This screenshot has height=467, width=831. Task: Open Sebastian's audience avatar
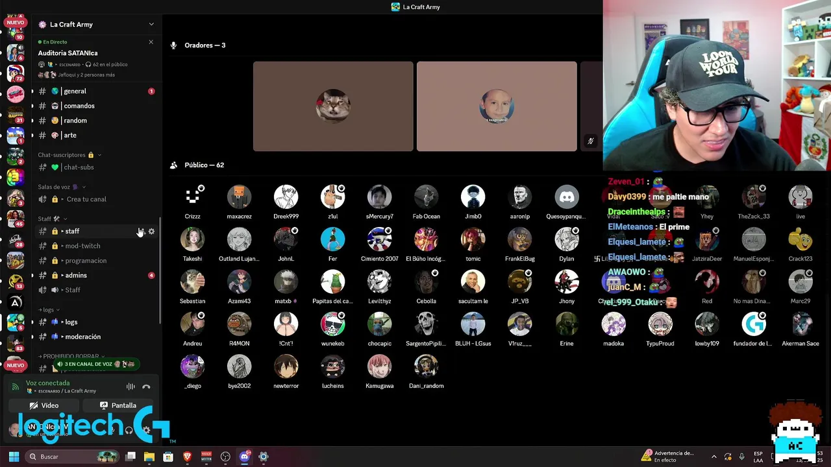tap(192, 281)
